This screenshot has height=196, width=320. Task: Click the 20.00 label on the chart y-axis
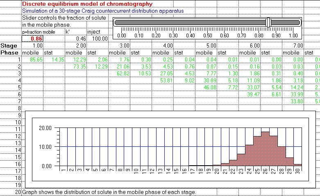click(x=44, y=128)
